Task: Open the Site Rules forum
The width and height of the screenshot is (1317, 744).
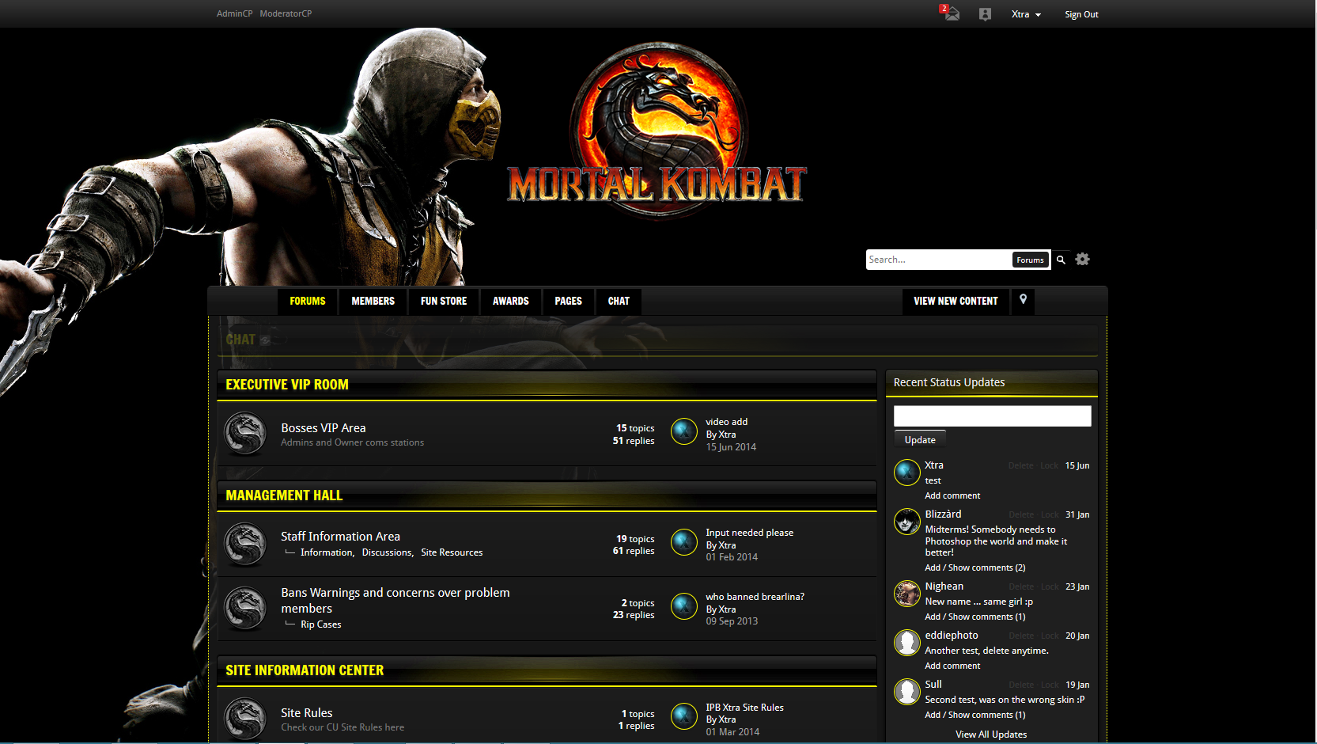Action: pos(307,713)
